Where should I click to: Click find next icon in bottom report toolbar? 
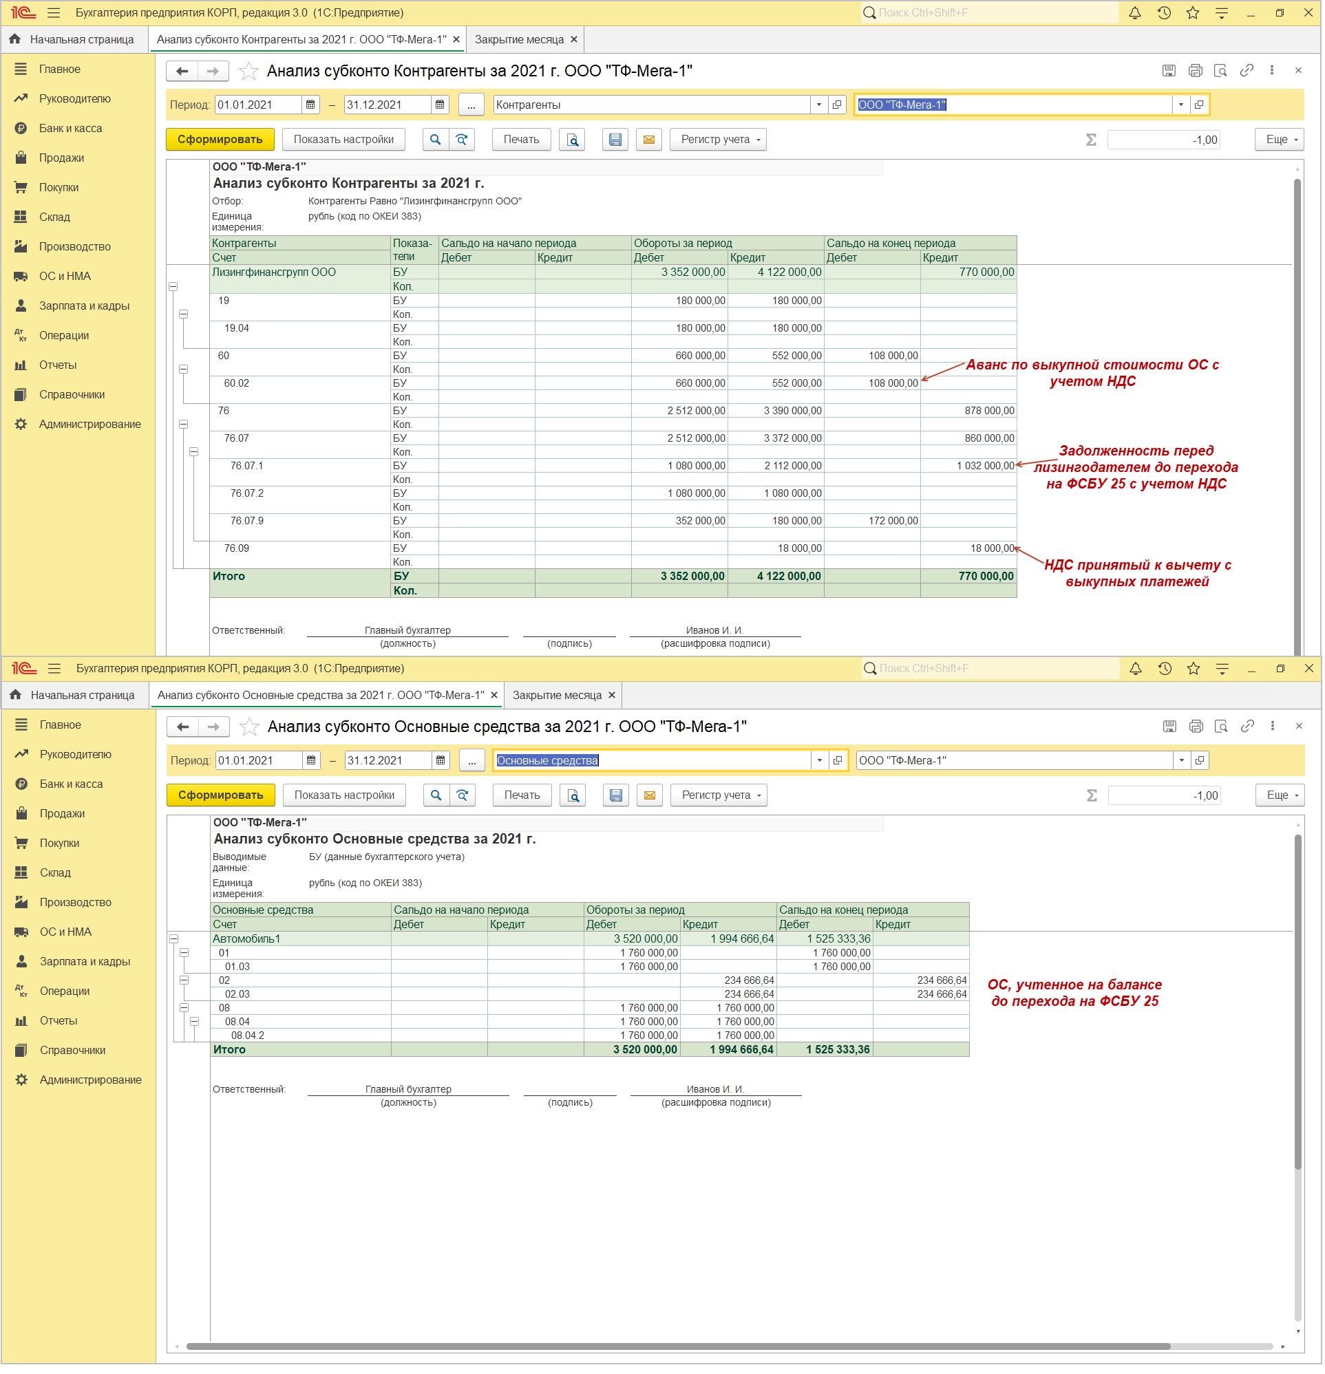tap(463, 795)
